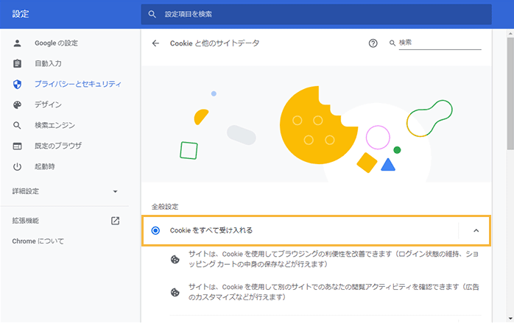Screen dimensions: 514x323
Task: Click the プライバシーとセキュリティ shield icon
Action: (18, 84)
